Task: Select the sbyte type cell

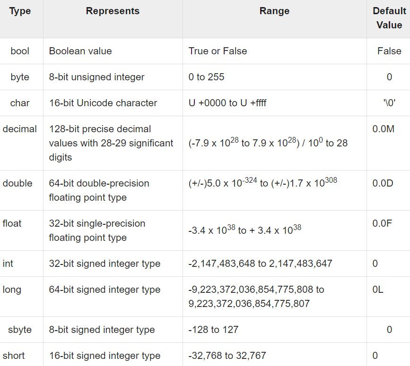Action: pos(20,330)
